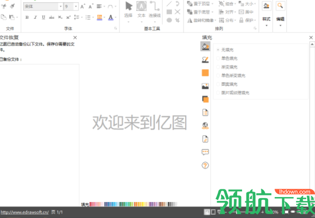315x218 pixels.
Task: Decrease font size with smaller A
Action: coord(91,7)
